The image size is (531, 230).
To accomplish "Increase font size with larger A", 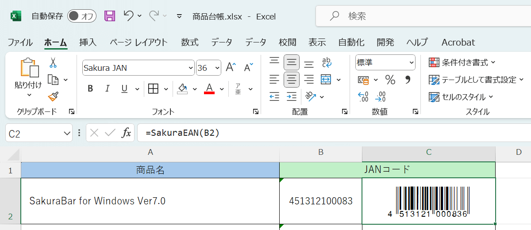I will tap(231, 67).
